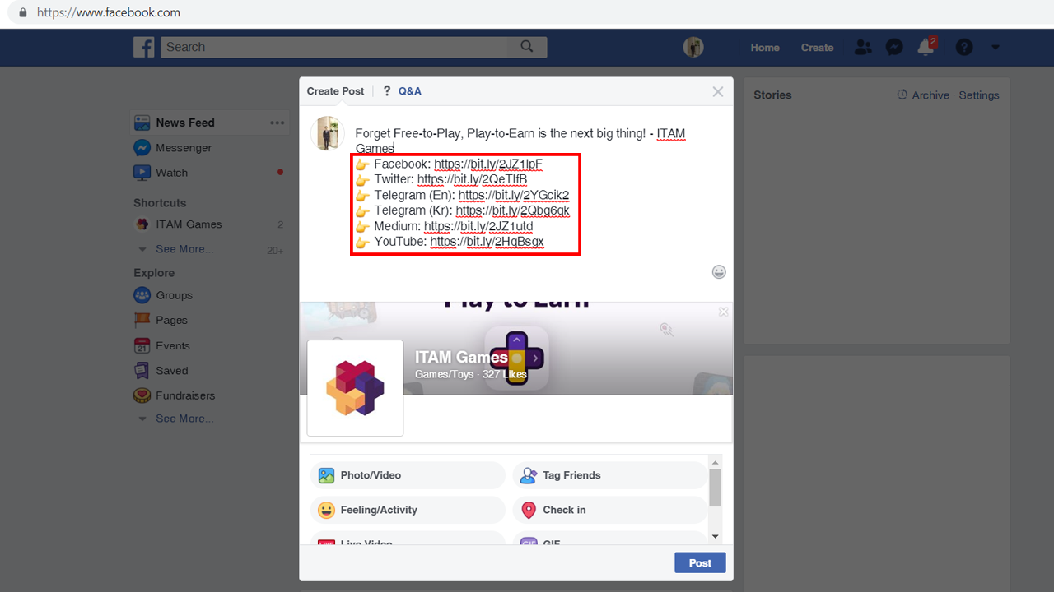This screenshot has width=1054, height=592.
Task: Open the Quick Help question icon
Action: pyautogui.click(x=964, y=47)
